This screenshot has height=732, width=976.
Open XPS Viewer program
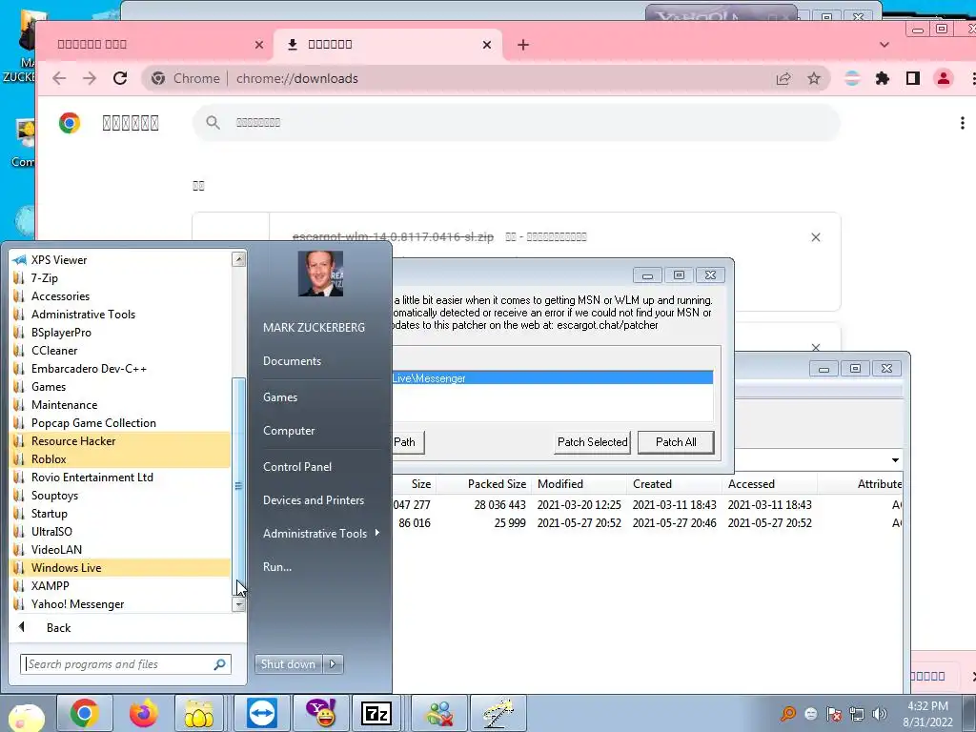[121, 260]
